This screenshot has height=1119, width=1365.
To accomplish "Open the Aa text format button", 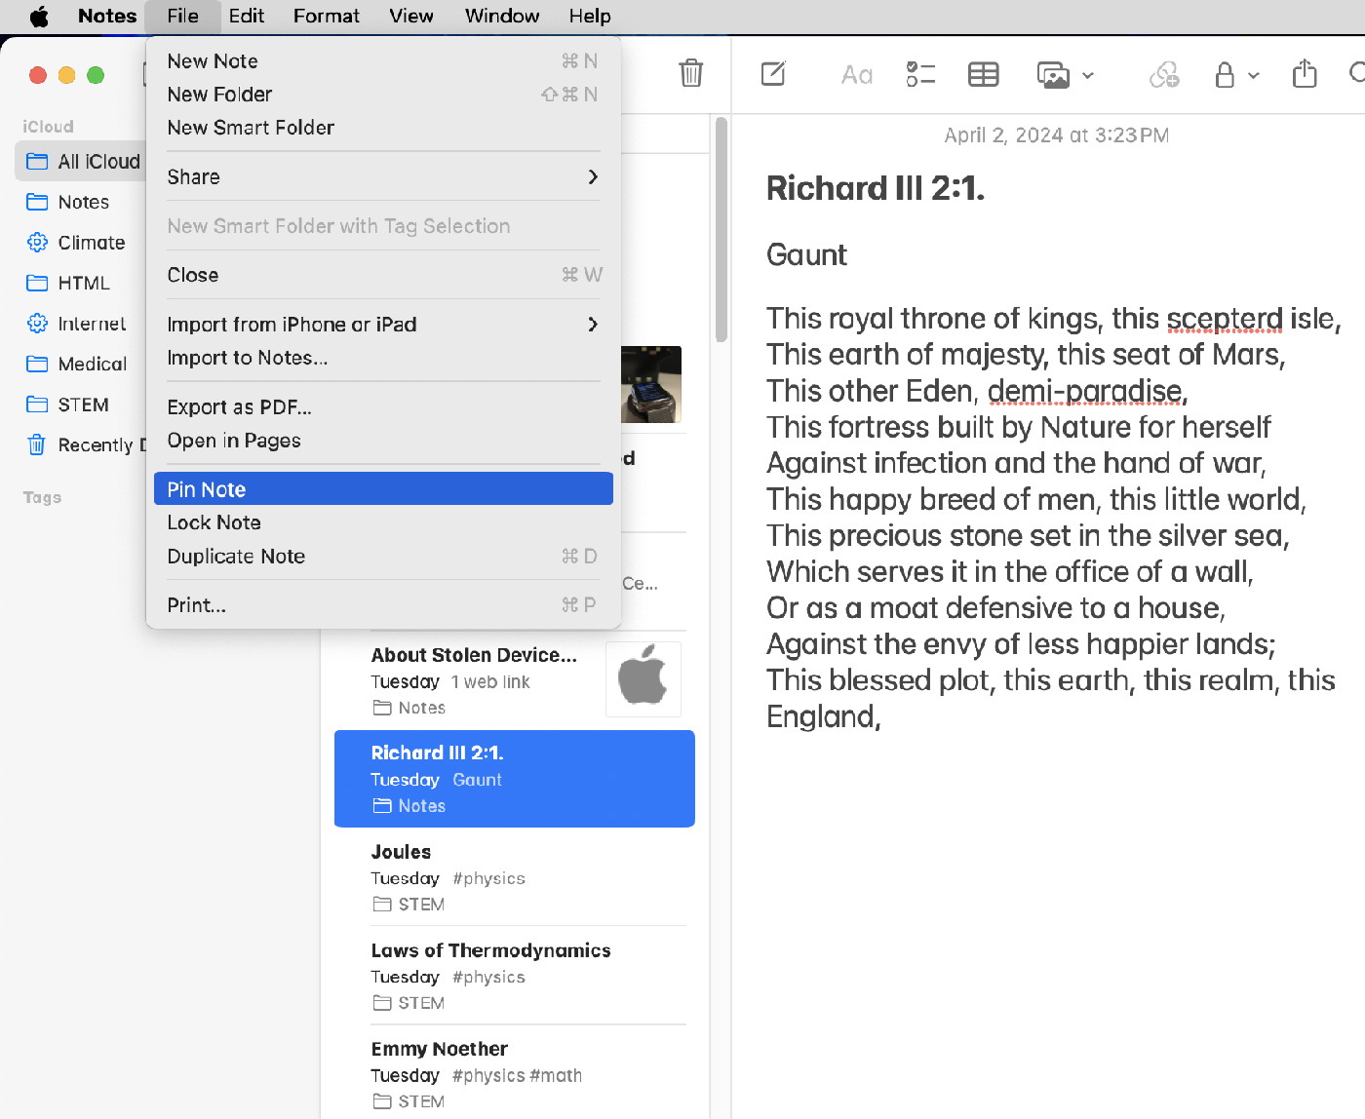I will (856, 75).
